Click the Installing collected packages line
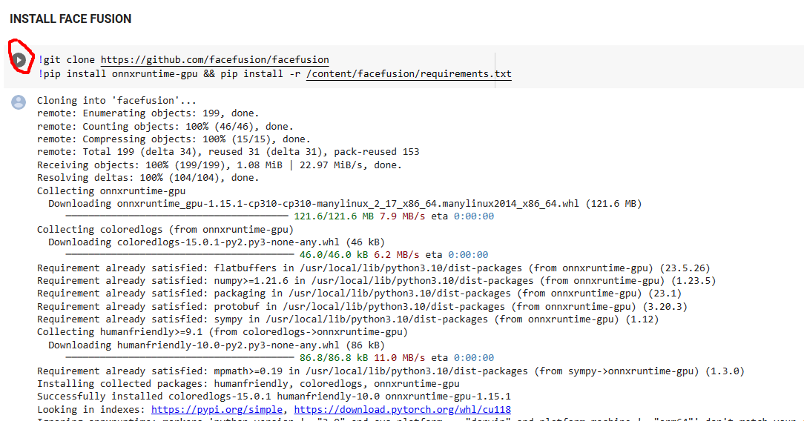Screen dimensions: 804x421 [248, 384]
